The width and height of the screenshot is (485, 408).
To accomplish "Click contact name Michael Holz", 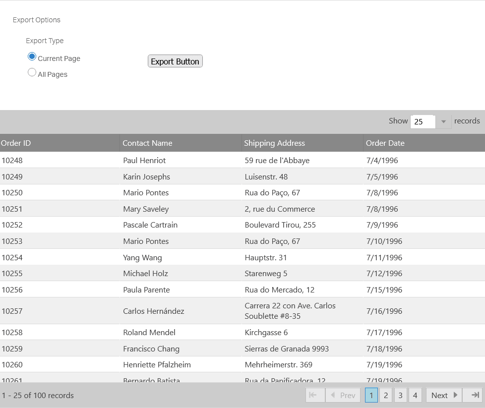I will tap(146, 274).
